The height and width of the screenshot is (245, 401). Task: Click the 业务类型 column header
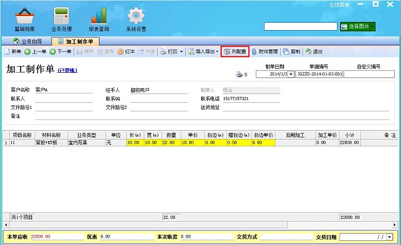(86, 135)
